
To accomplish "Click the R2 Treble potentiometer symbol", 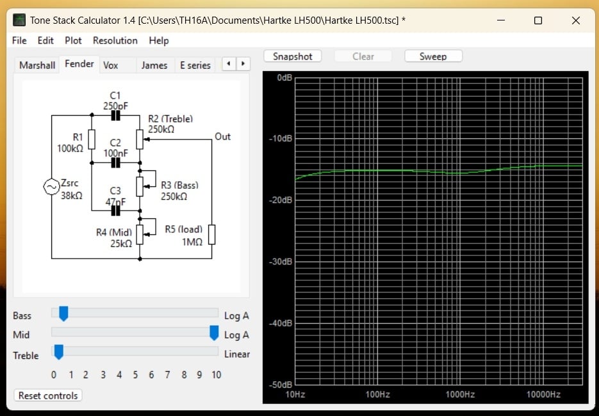I will (x=140, y=139).
